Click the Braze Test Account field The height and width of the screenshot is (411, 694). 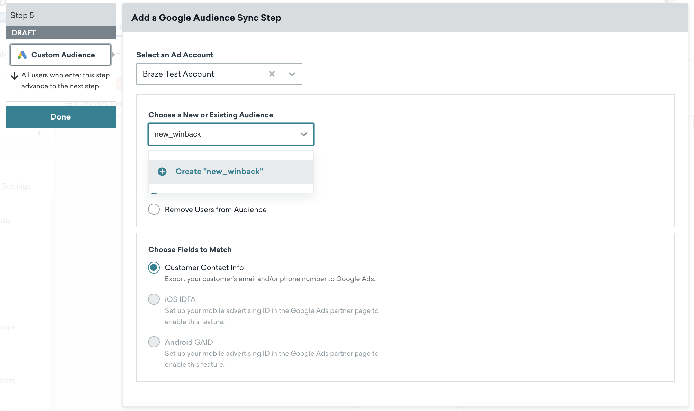[x=219, y=74]
